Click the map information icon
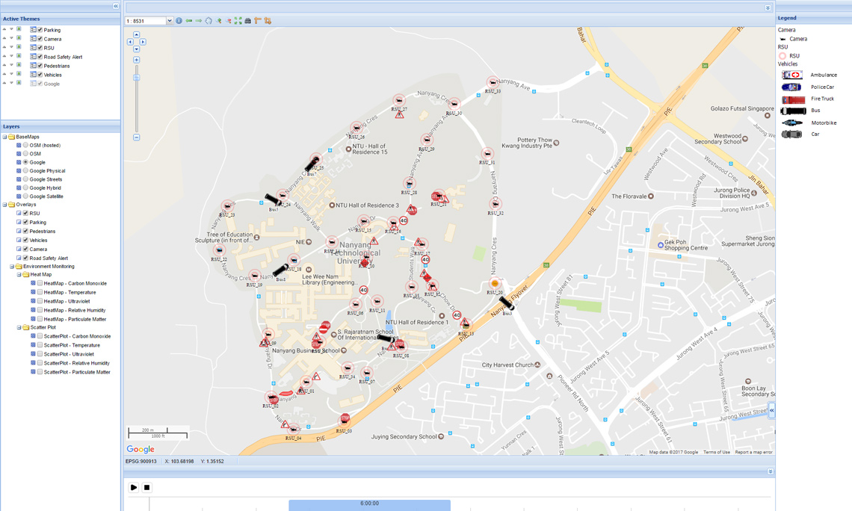The image size is (852, 511). pyautogui.click(x=179, y=22)
